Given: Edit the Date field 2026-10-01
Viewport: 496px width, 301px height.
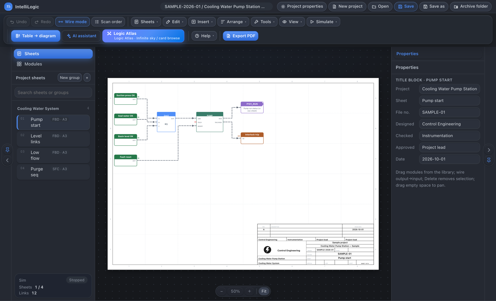Looking at the screenshot, I should tap(449, 159).
